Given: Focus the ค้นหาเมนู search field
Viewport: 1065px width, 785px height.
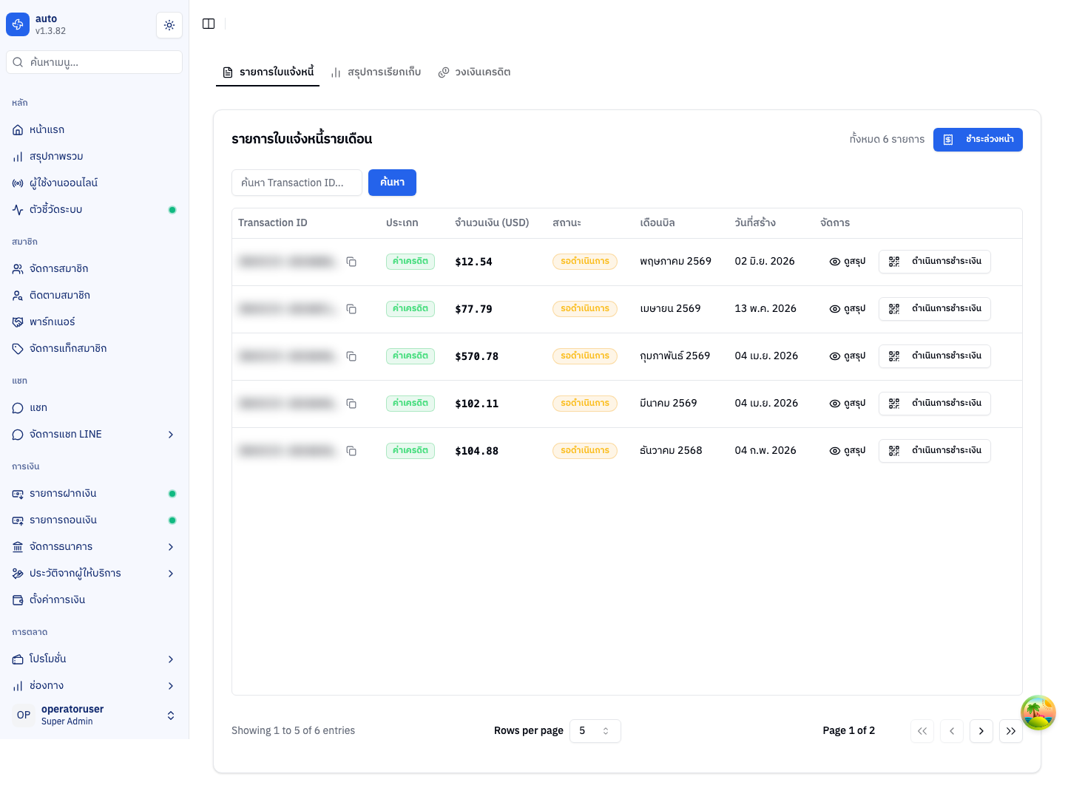Looking at the screenshot, I should (94, 62).
